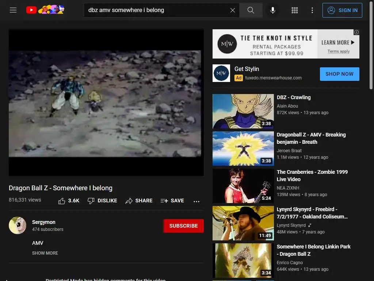374x281 pixels.
Task: Open the Sergymon channel name link
Action: point(44,222)
